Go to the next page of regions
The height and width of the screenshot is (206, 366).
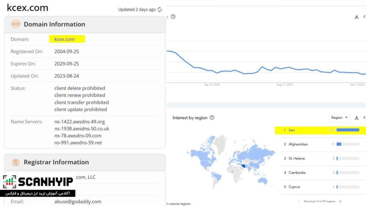click(340, 201)
